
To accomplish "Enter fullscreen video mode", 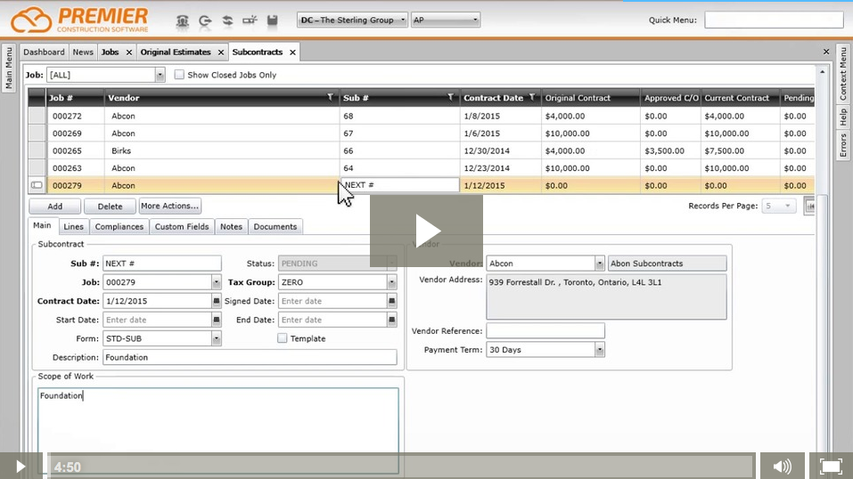I will tap(831, 466).
